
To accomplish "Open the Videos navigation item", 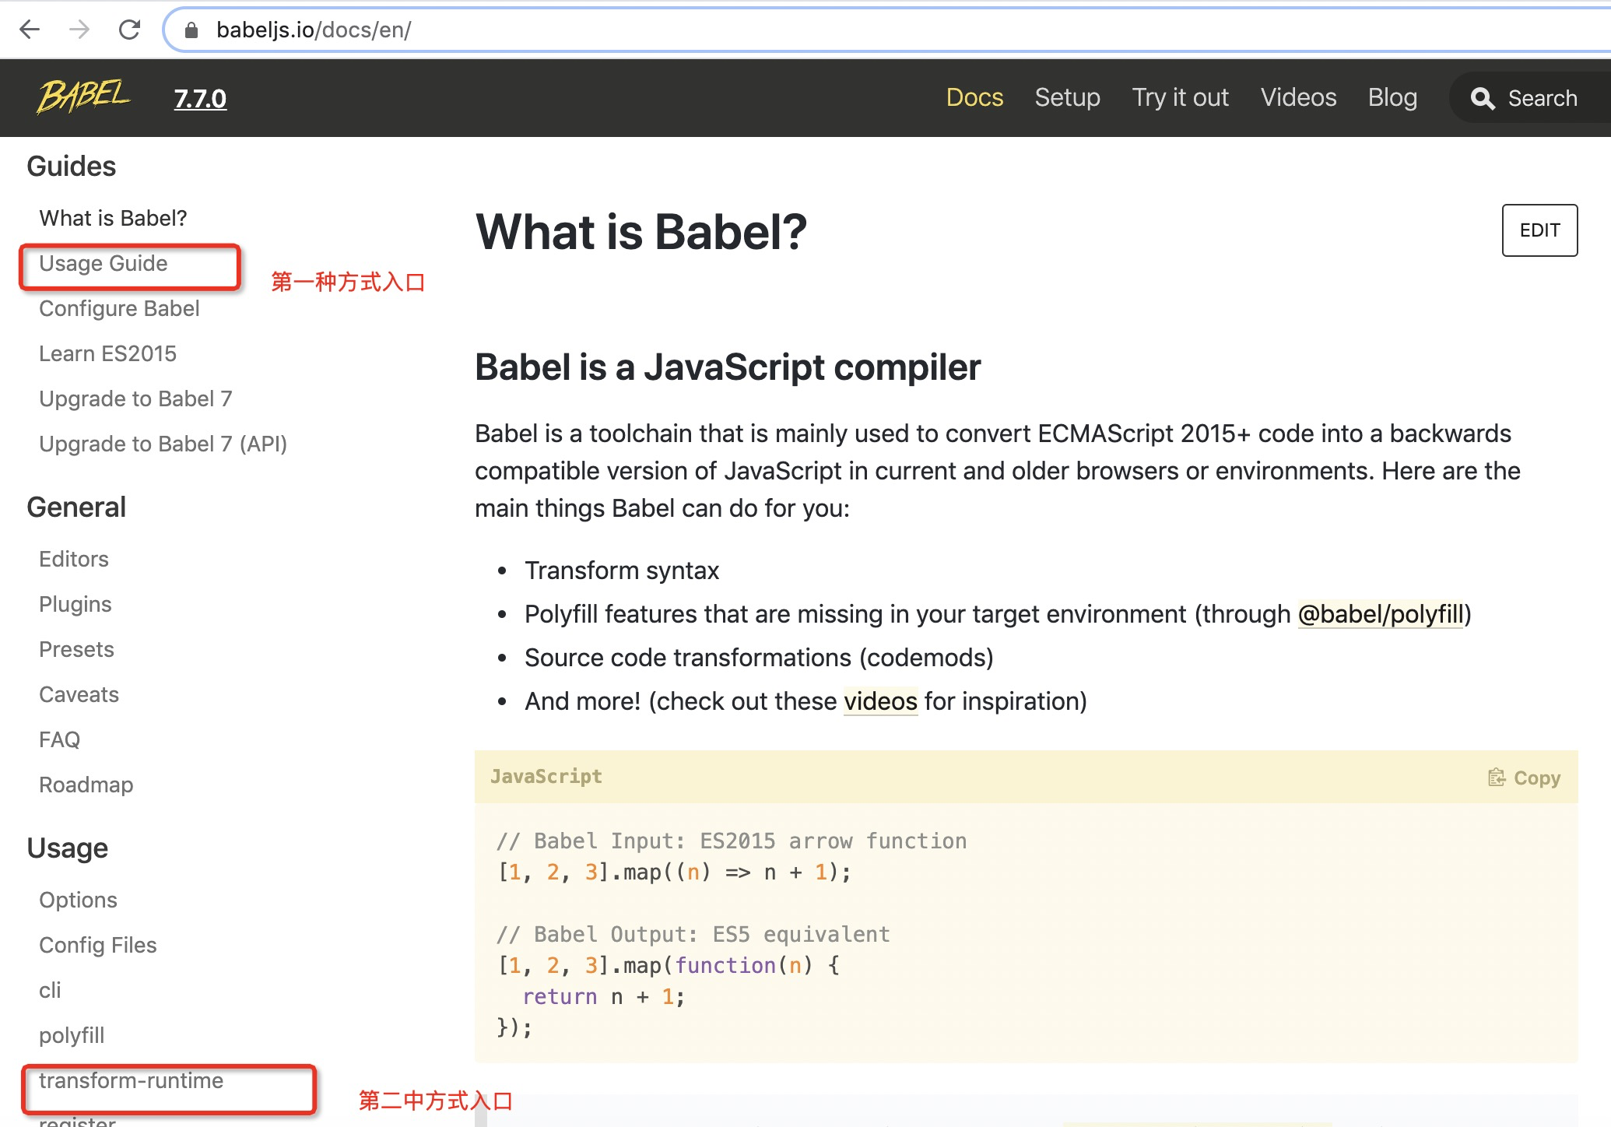I will [x=1298, y=97].
